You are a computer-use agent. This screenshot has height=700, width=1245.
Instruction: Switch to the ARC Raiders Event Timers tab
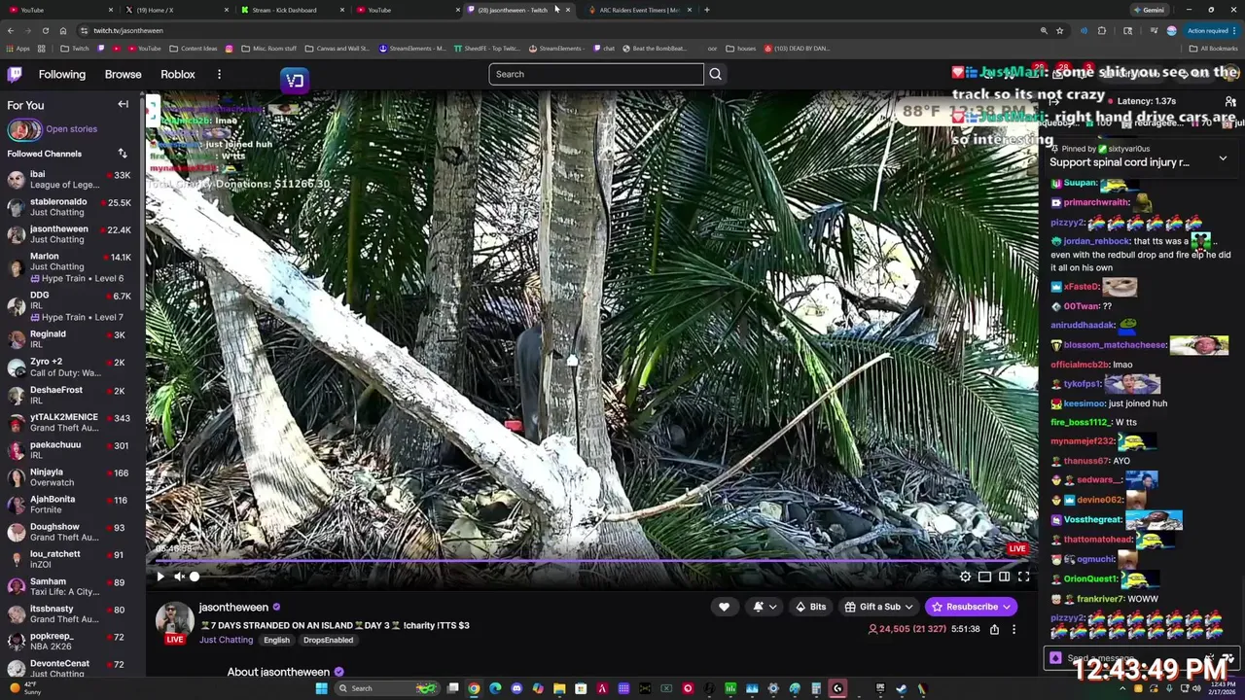point(639,10)
